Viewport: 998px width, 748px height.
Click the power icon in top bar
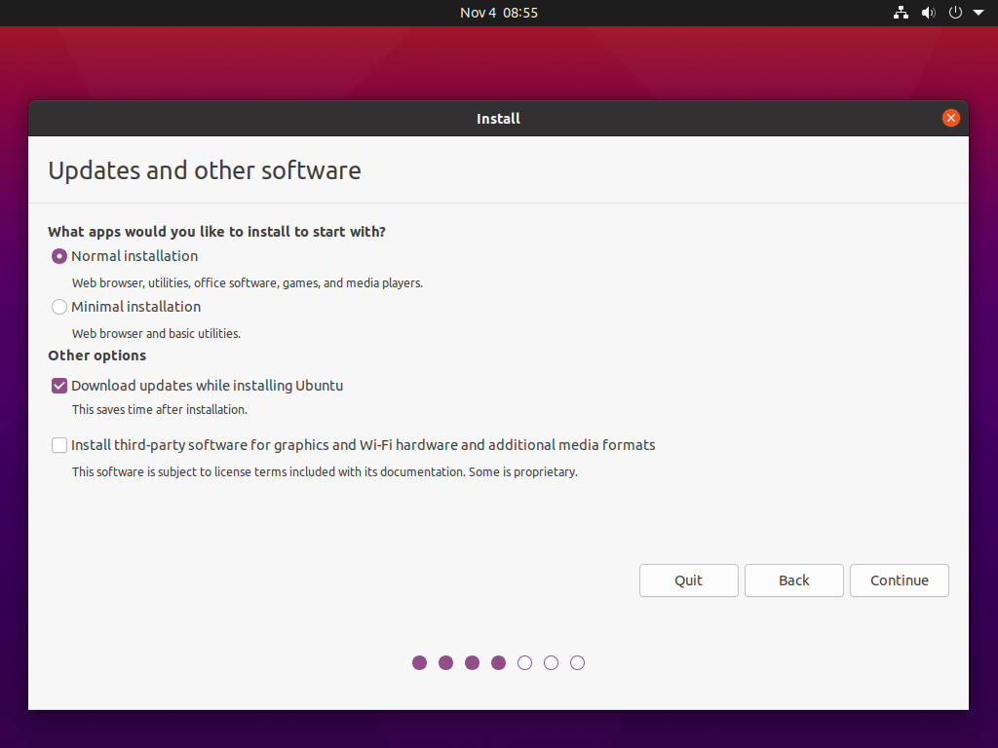955,13
